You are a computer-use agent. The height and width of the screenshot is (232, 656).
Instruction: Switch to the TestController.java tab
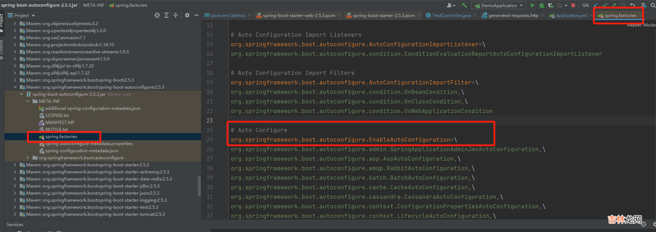[x=451, y=16]
